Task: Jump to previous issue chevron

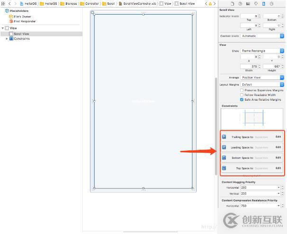Action: pyautogui.click(x=206, y=3)
